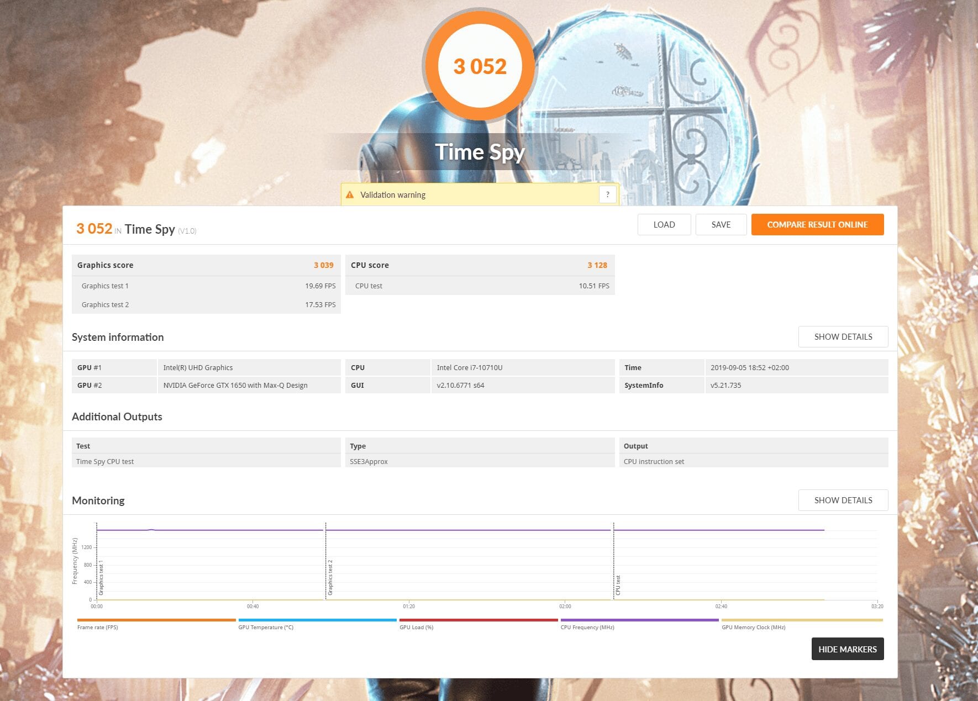The width and height of the screenshot is (978, 701).
Task: Select the Graphics test 2 chart marker
Action: point(330,578)
